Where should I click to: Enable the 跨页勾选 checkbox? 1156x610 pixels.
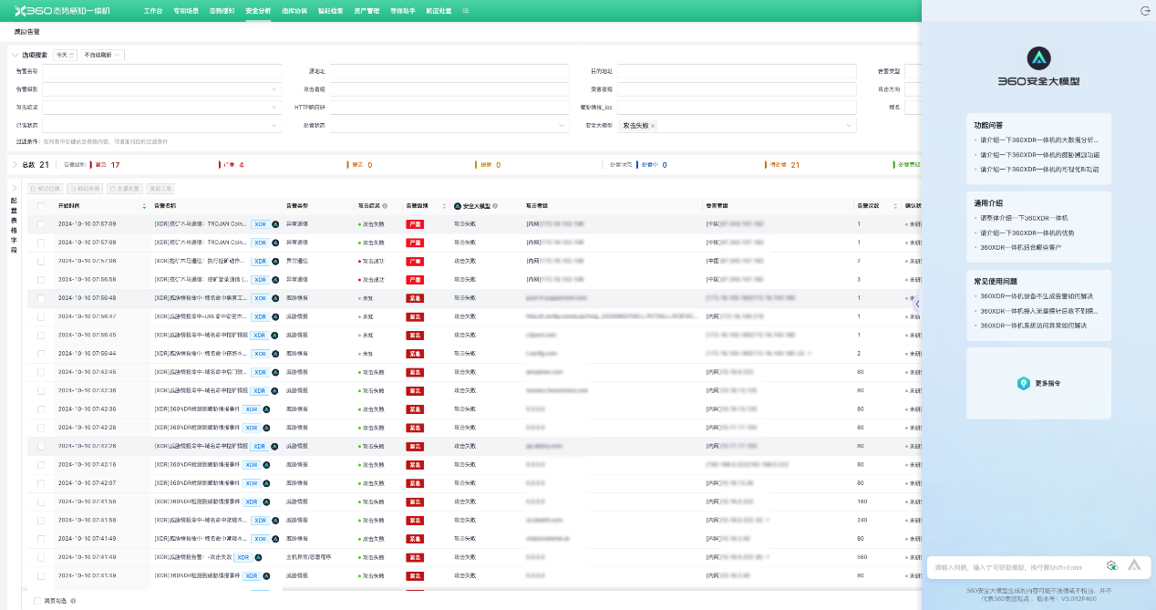pyautogui.click(x=37, y=602)
